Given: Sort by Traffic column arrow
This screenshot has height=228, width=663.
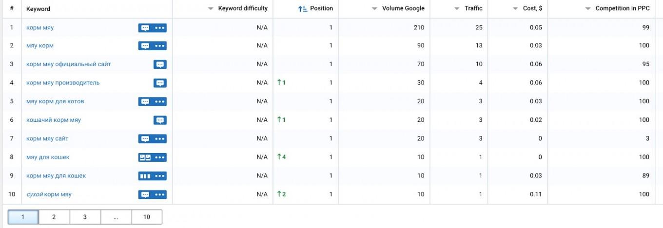Looking at the screenshot, I should point(457,9).
